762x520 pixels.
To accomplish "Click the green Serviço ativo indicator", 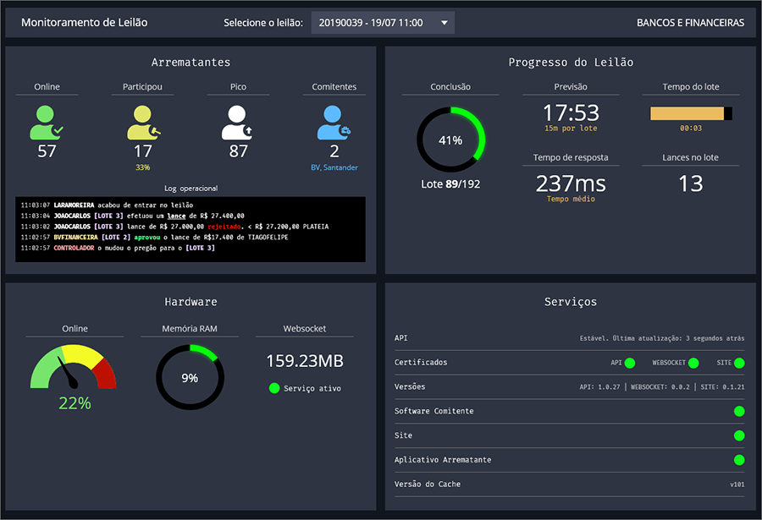I will 273,388.
